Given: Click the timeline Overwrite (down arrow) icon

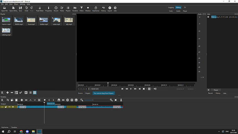Looking at the screenshot, I should [x=35, y=100].
